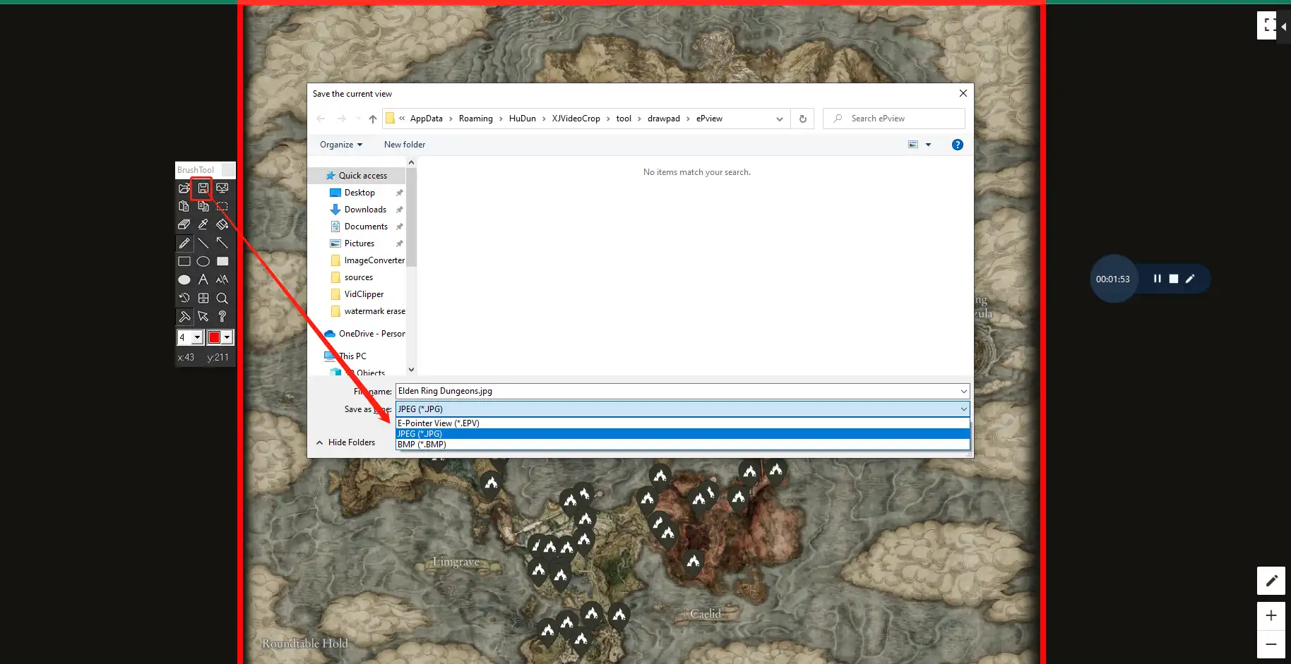Open BrushTool help question mark icon
The height and width of the screenshot is (664, 1291).
point(222,316)
